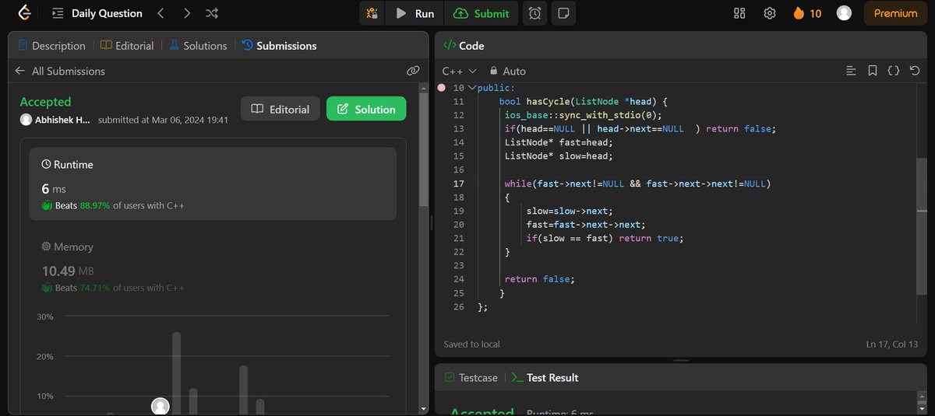Viewport: 935px width, 416px height.
Task: Click the user avatar marker on chart
Action: pos(160,406)
